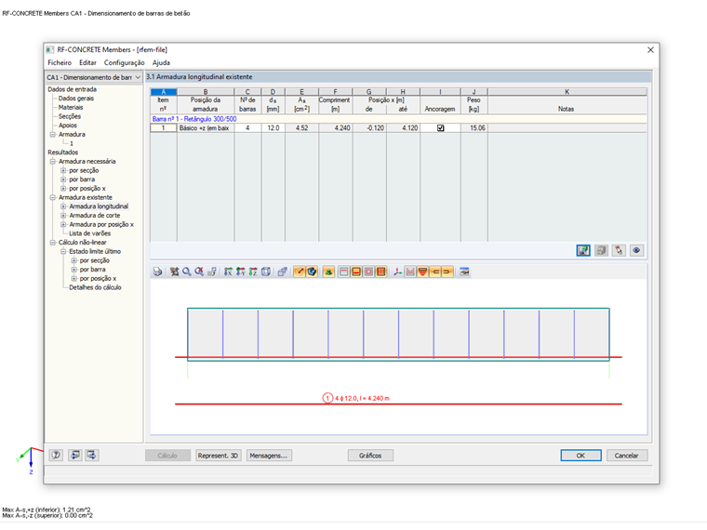707x530 pixels.
Task: View in Z direction icon
Action: point(253,272)
